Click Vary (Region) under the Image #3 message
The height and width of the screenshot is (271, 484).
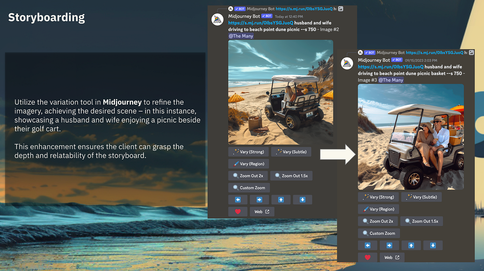point(378,209)
